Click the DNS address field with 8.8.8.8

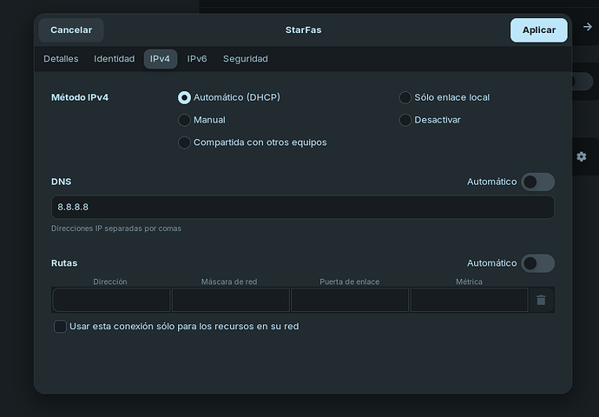pyautogui.click(x=302, y=208)
